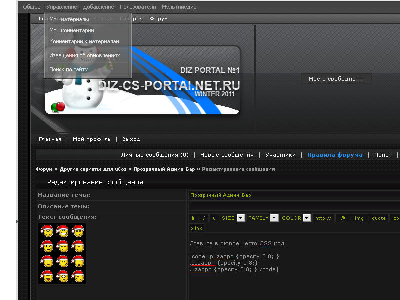
Task: Insert the tongue-out Santa smiley
Action: point(47,276)
